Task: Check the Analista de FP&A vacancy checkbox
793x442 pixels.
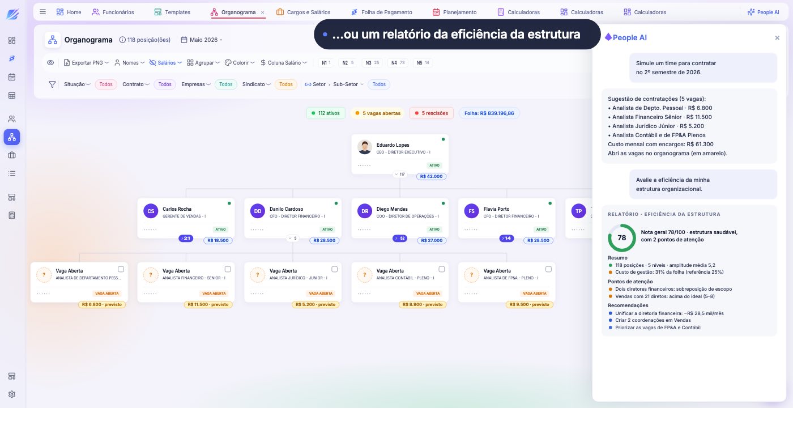Action: 548,269
